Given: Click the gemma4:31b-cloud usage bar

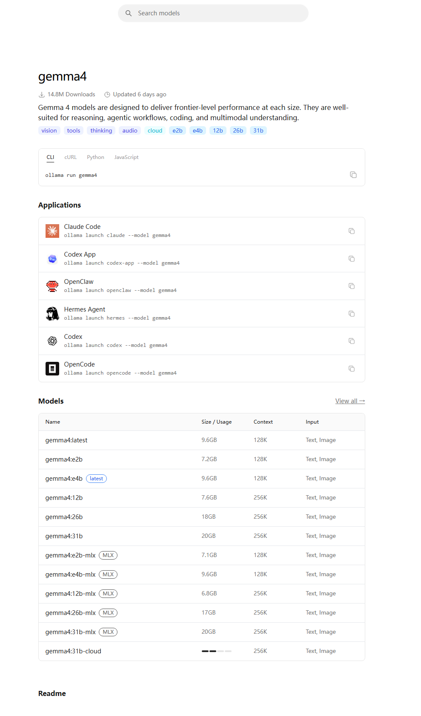Looking at the screenshot, I should (217, 651).
